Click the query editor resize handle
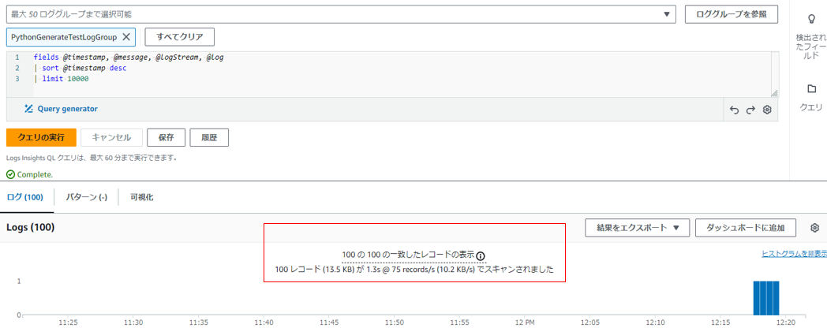 773,93
